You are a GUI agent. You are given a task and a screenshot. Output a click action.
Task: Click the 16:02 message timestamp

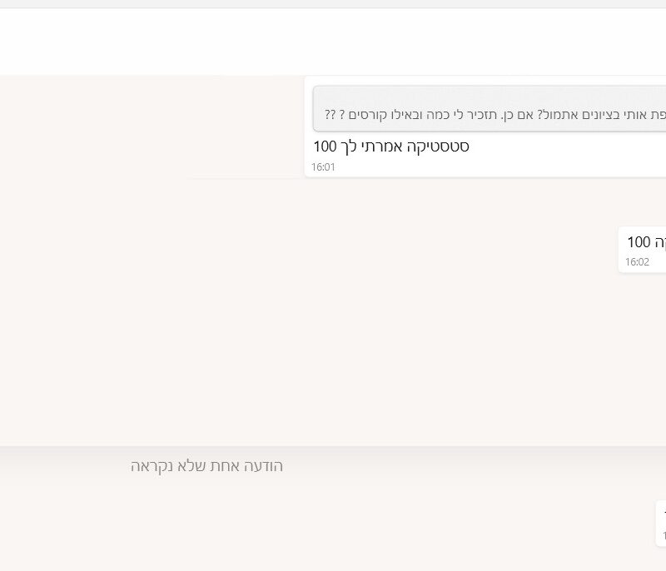(x=637, y=262)
